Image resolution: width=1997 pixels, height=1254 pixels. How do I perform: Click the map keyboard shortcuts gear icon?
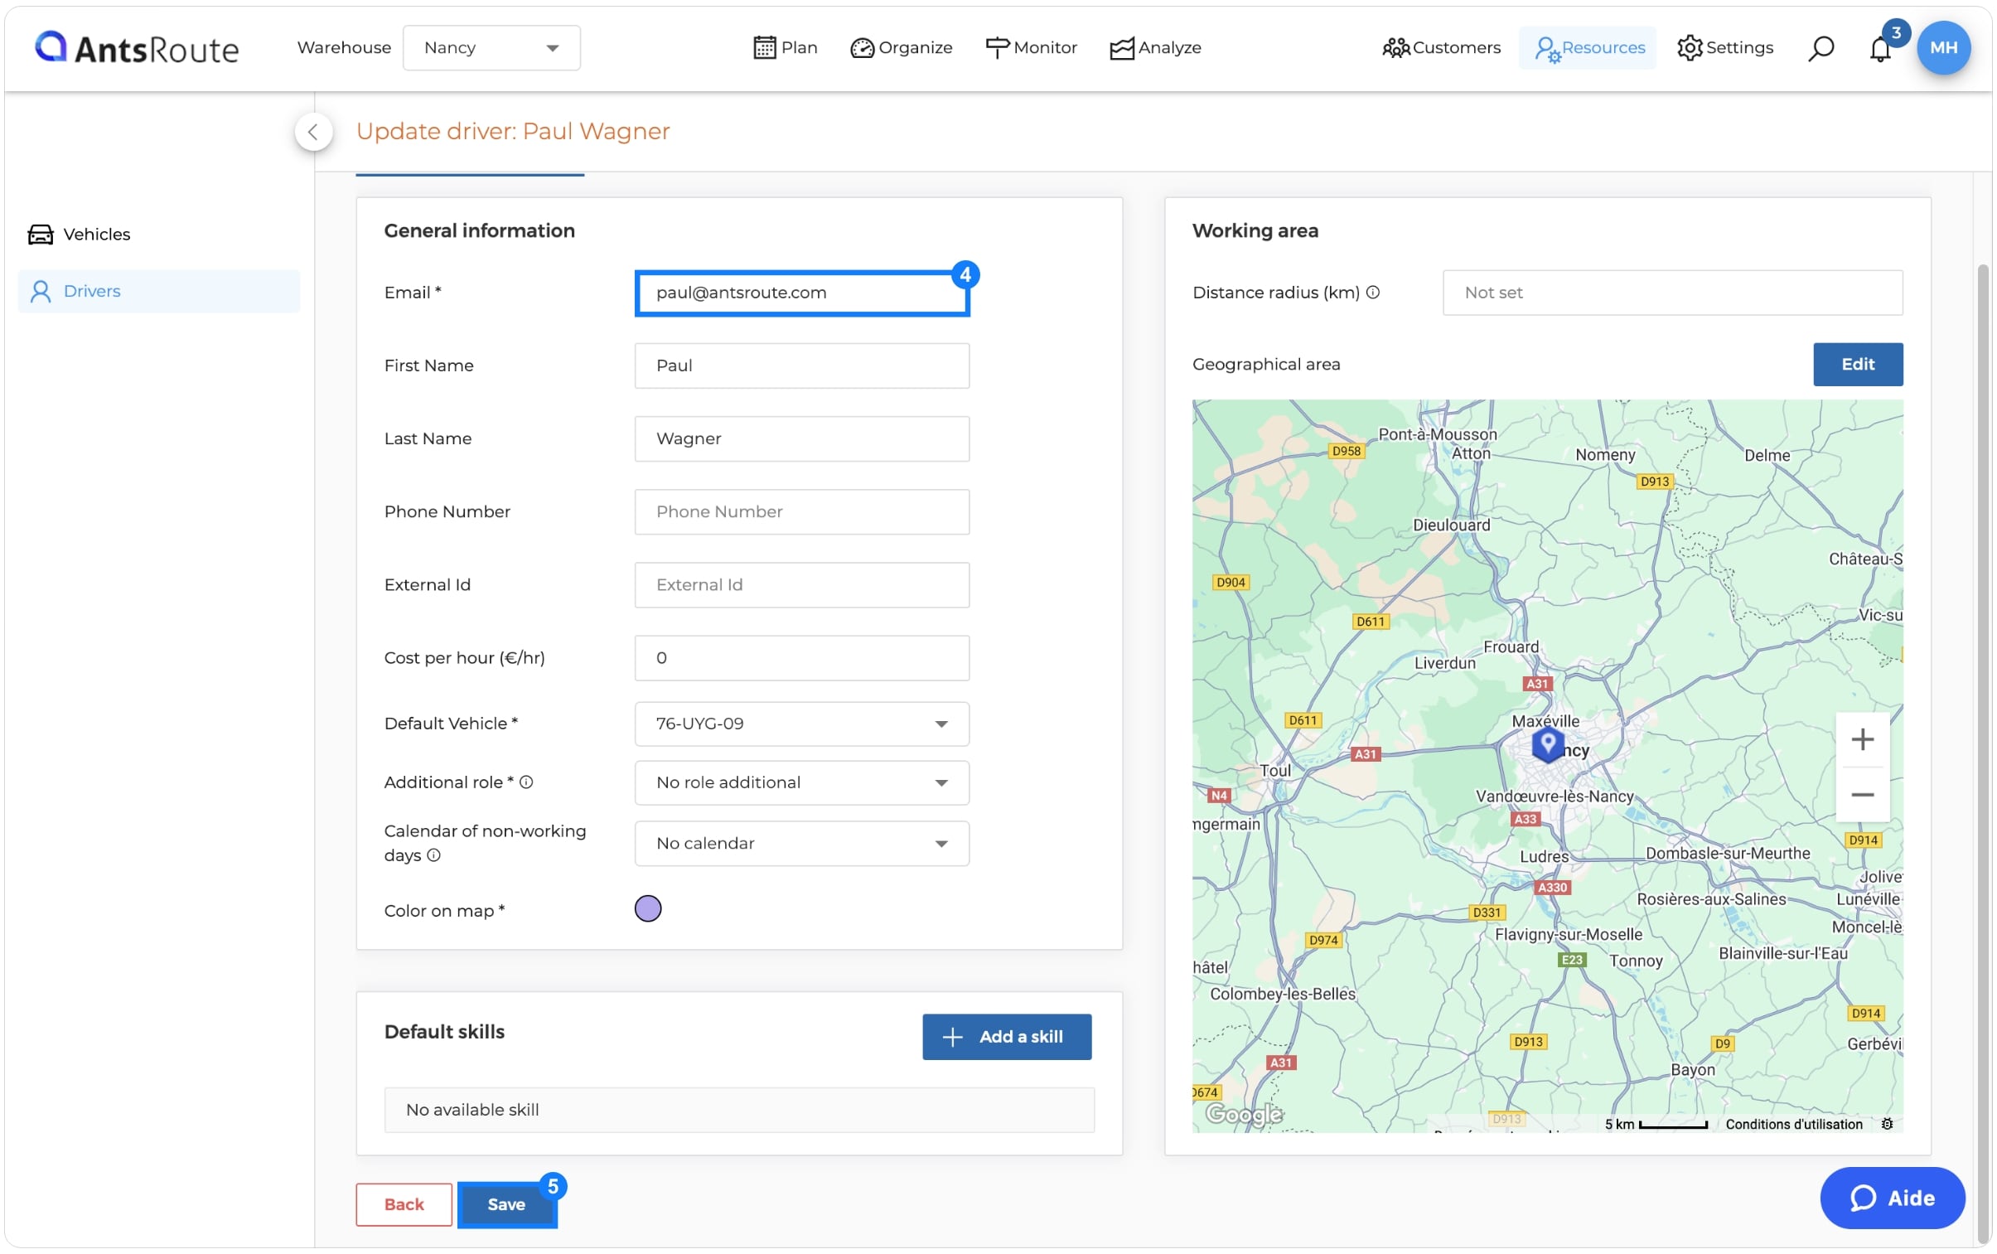[x=1886, y=1125]
